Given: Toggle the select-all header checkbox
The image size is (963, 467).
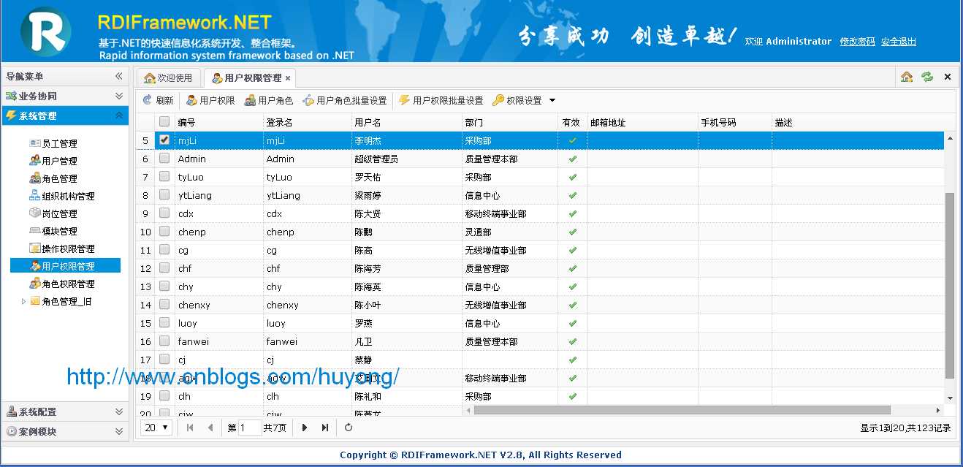Looking at the screenshot, I should 164,122.
